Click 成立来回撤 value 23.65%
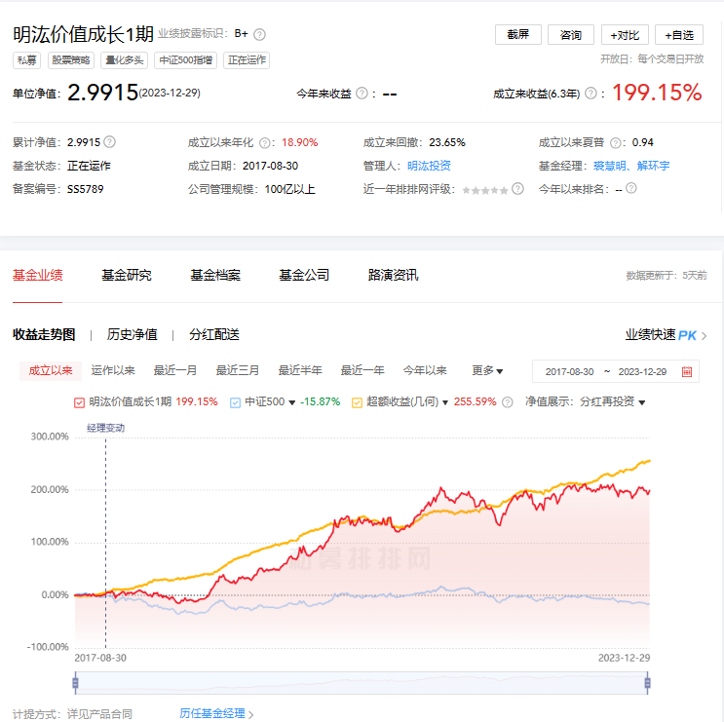The height and width of the screenshot is (722, 724). point(447,142)
